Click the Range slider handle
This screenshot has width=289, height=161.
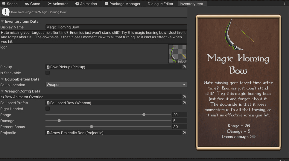[x=144, y=115]
